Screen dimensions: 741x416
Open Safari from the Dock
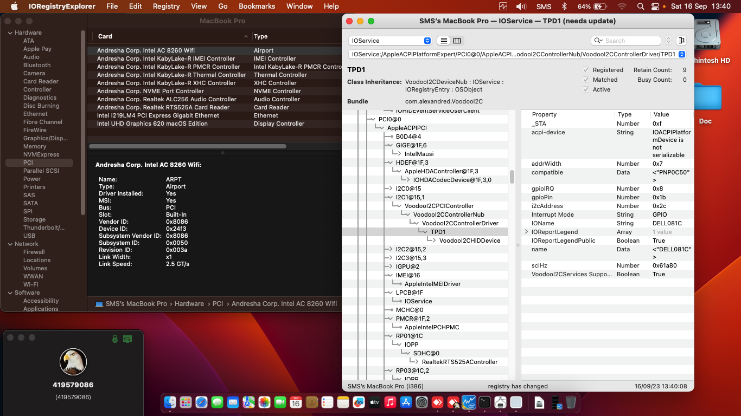click(x=201, y=402)
